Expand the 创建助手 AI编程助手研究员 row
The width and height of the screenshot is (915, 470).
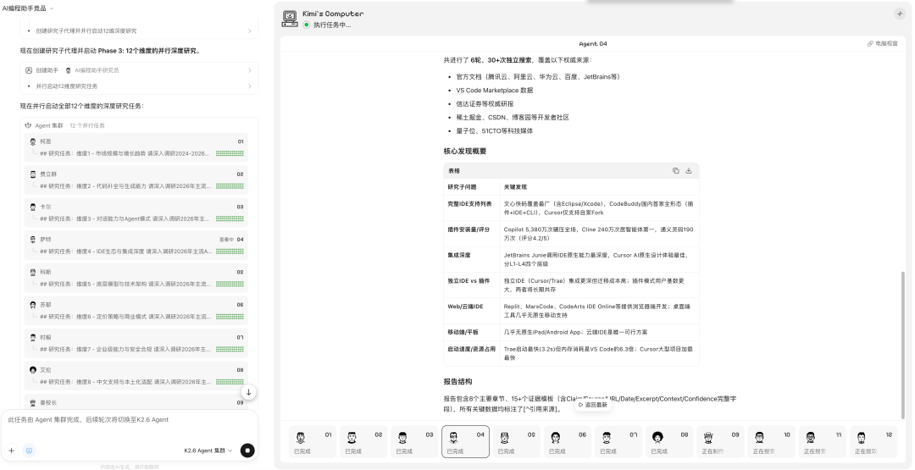point(139,70)
